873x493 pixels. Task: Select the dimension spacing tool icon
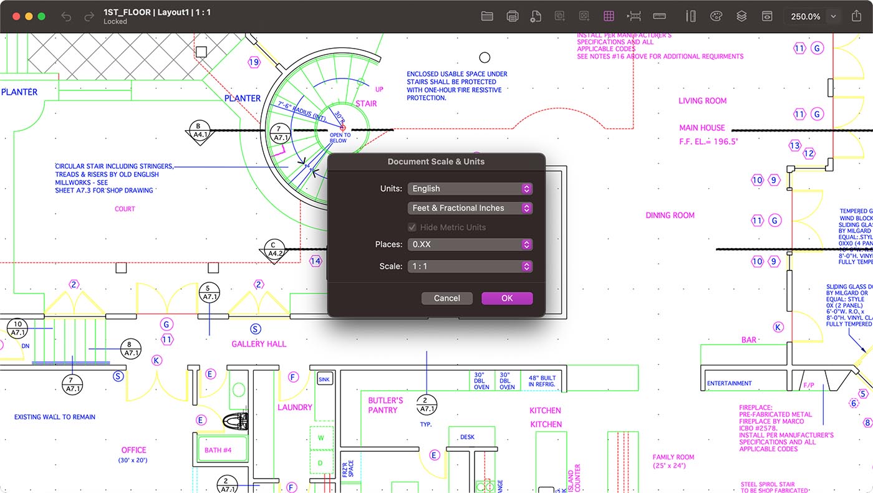coord(634,16)
